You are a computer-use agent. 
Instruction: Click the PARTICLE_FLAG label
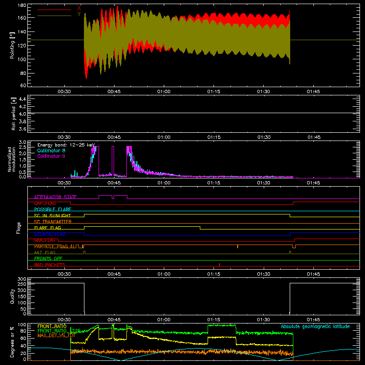pos(51,246)
